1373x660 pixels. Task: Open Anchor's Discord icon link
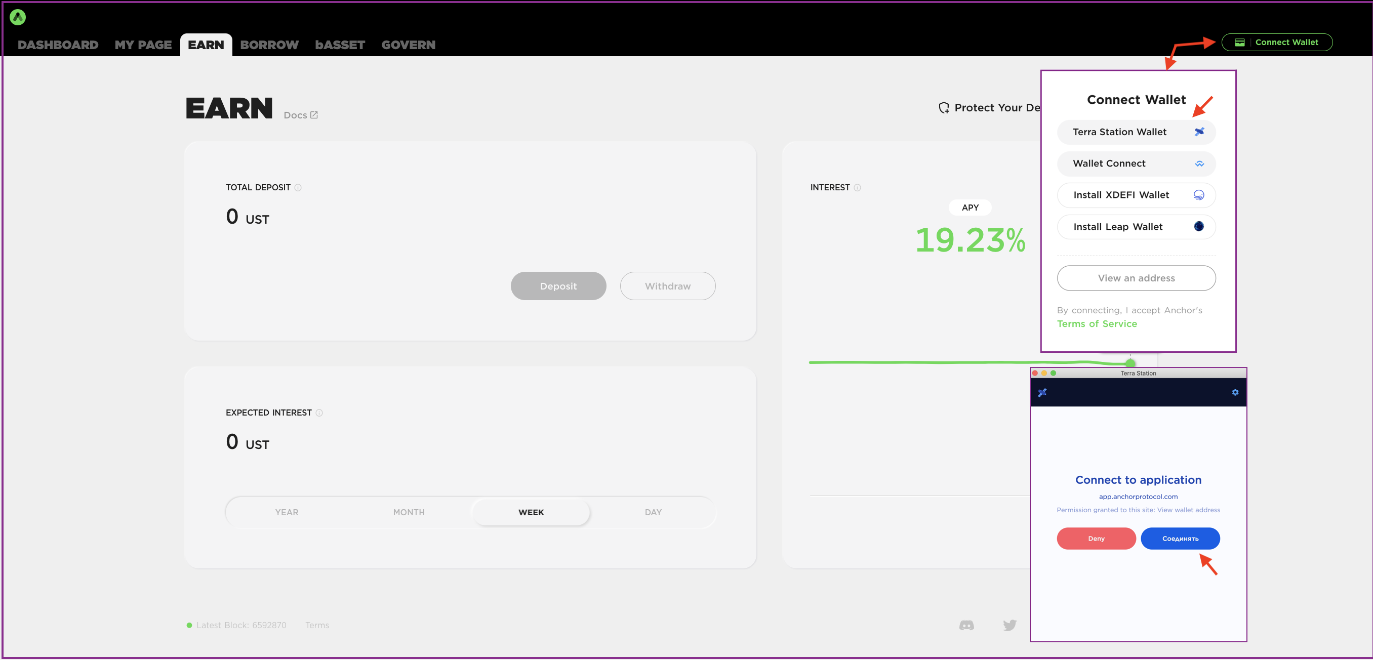[x=966, y=625]
